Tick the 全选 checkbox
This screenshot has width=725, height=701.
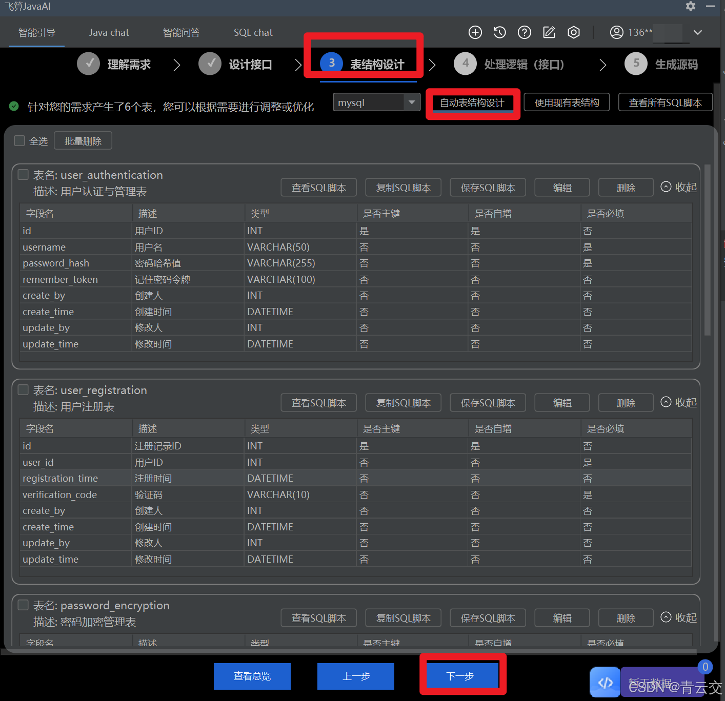[x=19, y=140]
